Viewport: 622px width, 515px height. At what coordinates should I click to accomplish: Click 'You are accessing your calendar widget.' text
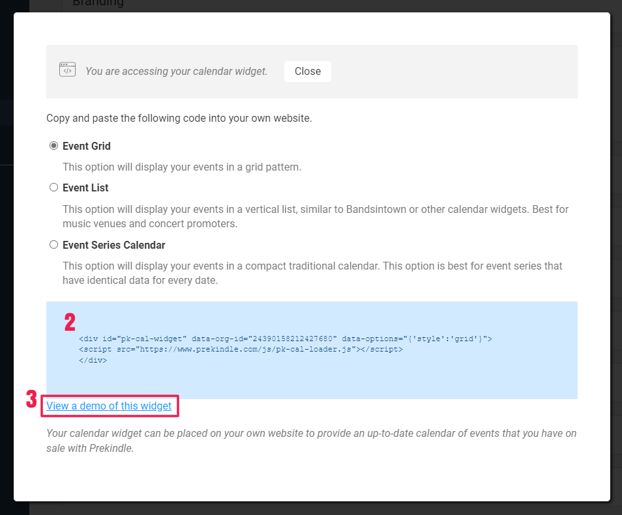pos(177,72)
